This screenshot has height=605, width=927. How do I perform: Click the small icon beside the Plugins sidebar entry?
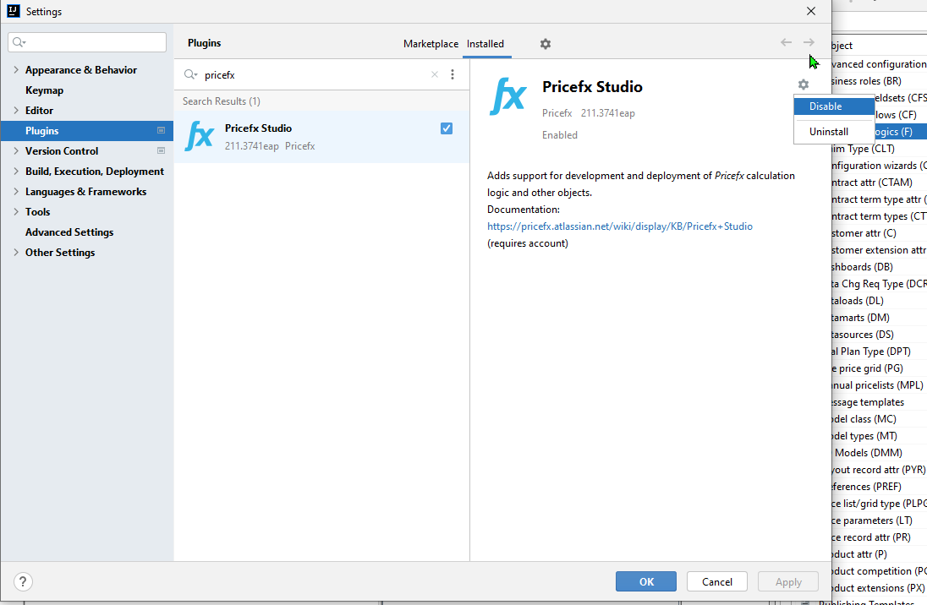(161, 130)
